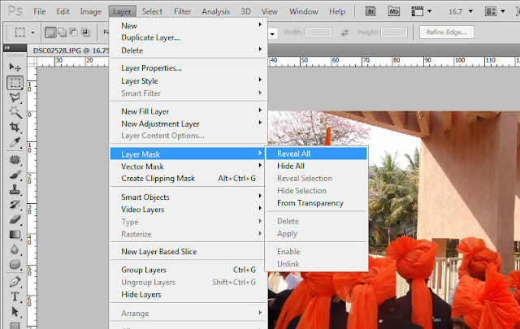The height and width of the screenshot is (329, 520).
Task: Select the Move tool
Action: pyautogui.click(x=15, y=67)
